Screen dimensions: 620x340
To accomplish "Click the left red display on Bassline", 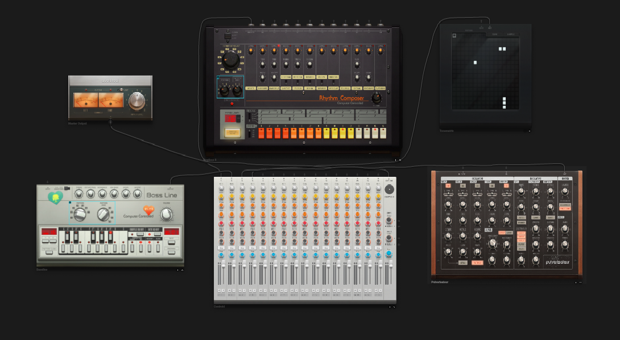I will click(49, 231).
